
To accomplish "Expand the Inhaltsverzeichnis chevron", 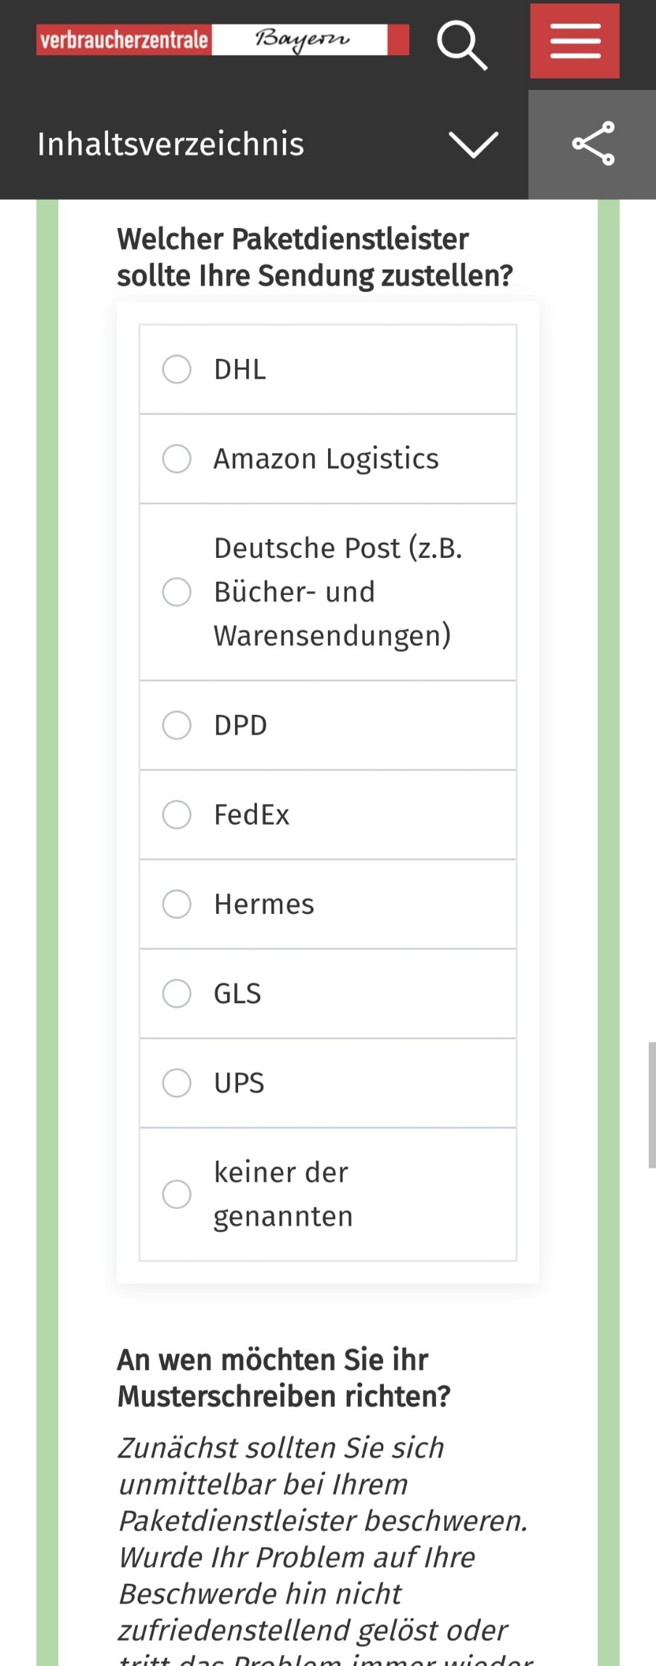I will [473, 144].
